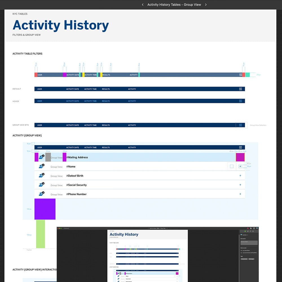
Task: Click the user group icon in #Phone Number row
Action: click(41, 194)
